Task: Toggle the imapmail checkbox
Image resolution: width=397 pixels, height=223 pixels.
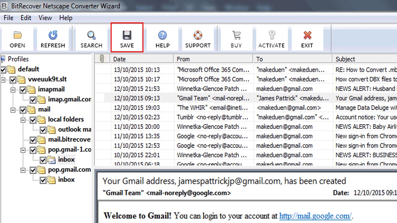Action: pyautogui.click(x=23, y=90)
